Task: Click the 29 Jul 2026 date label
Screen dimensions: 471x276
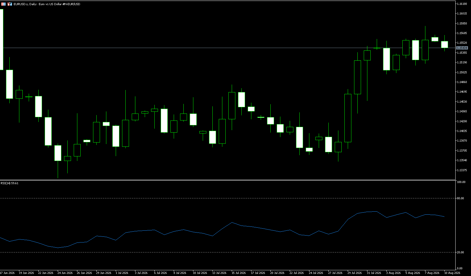Action: [x=355, y=273]
